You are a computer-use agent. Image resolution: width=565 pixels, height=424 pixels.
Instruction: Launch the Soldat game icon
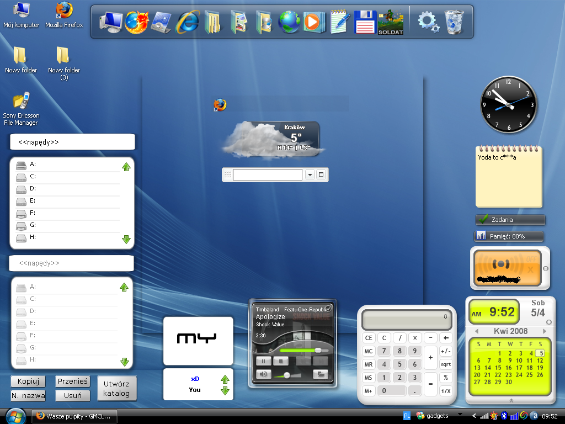point(391,22)
